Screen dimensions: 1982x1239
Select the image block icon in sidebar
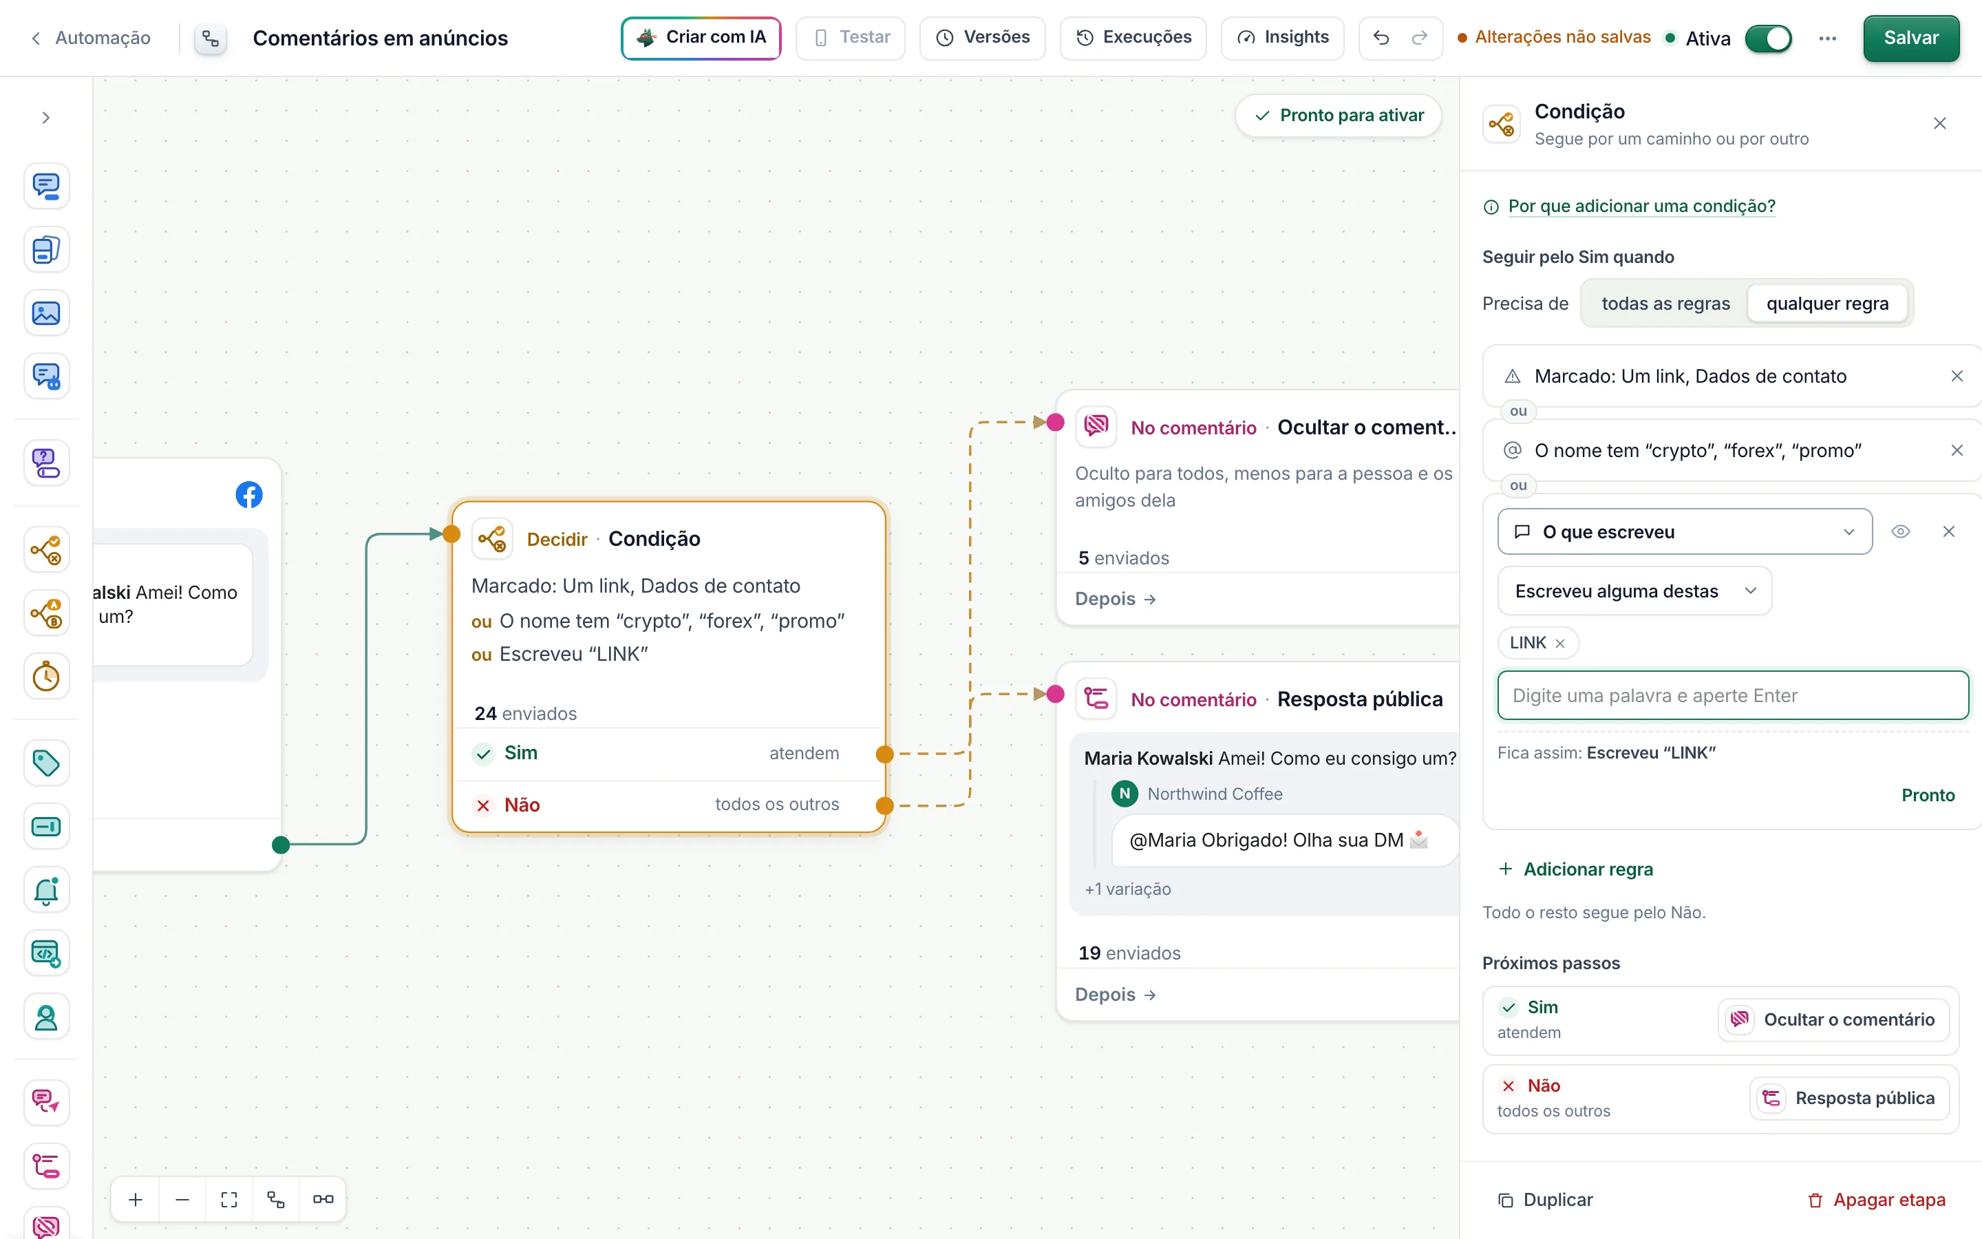46,313
